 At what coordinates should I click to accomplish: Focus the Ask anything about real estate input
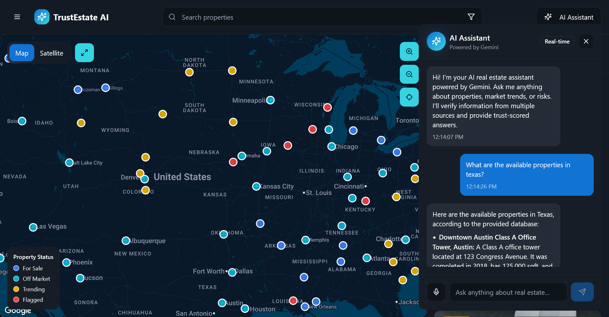508,292
